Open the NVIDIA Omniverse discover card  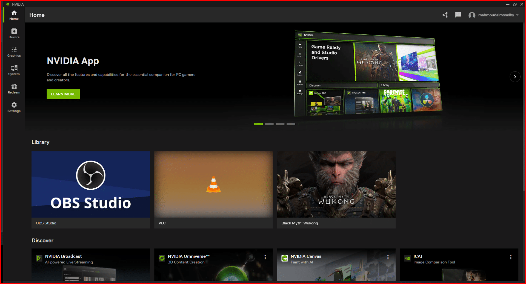tap(213, 265)
